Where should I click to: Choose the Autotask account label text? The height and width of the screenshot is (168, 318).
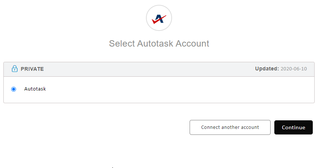(35, 89)
